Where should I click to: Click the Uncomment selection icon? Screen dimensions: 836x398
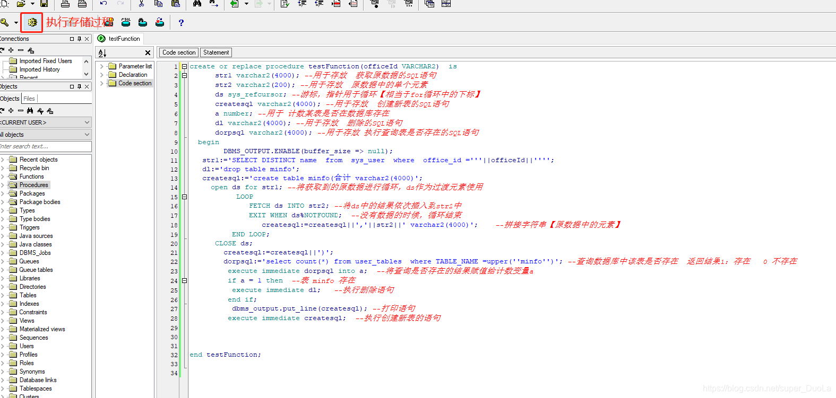click(353, 4)
